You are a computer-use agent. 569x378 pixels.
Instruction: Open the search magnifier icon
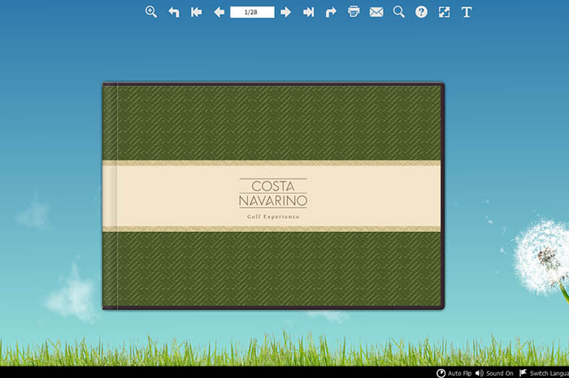399,12
